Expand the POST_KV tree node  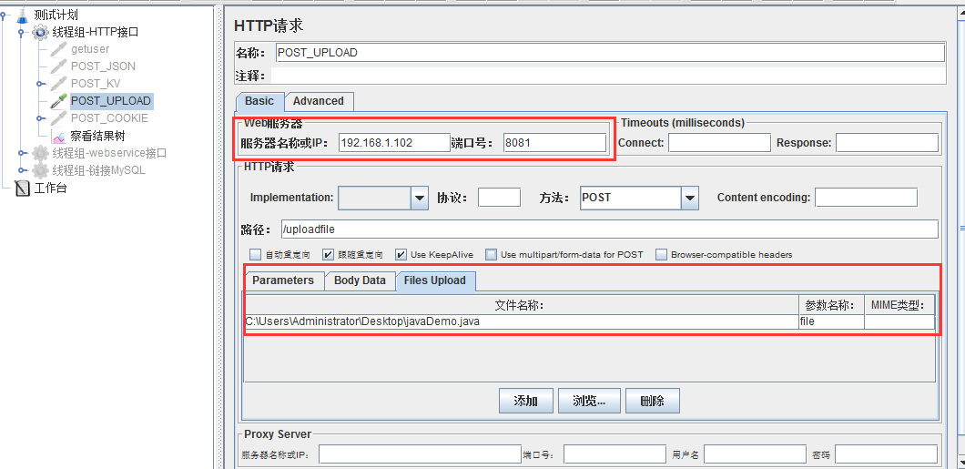pos(40,83)
